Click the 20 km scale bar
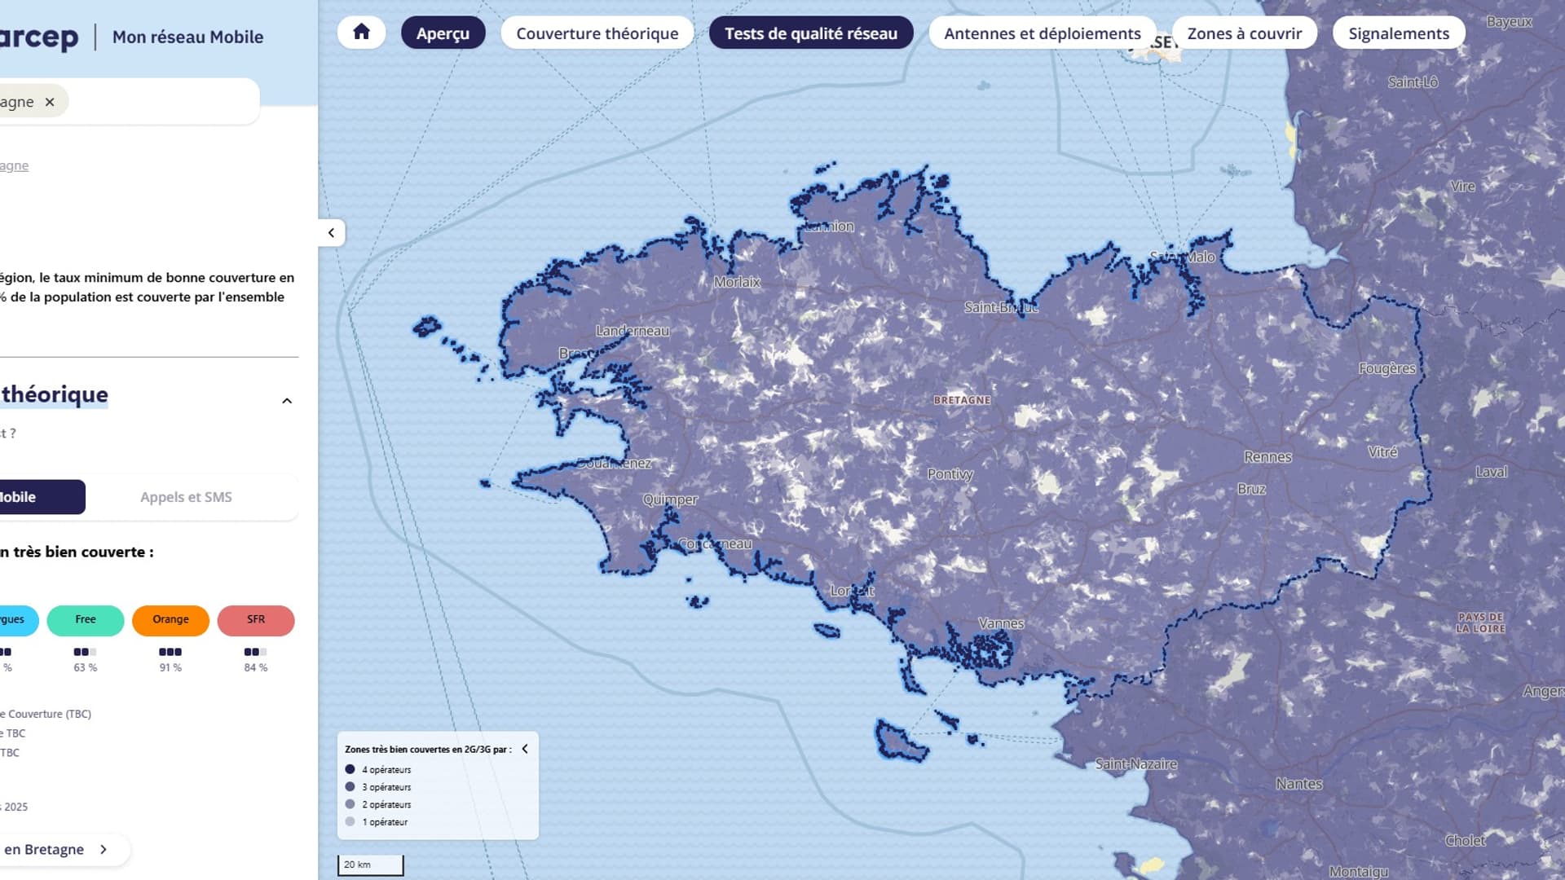Screen dimensions: 1565x880 pyautogui.click(x=371, y=865)
